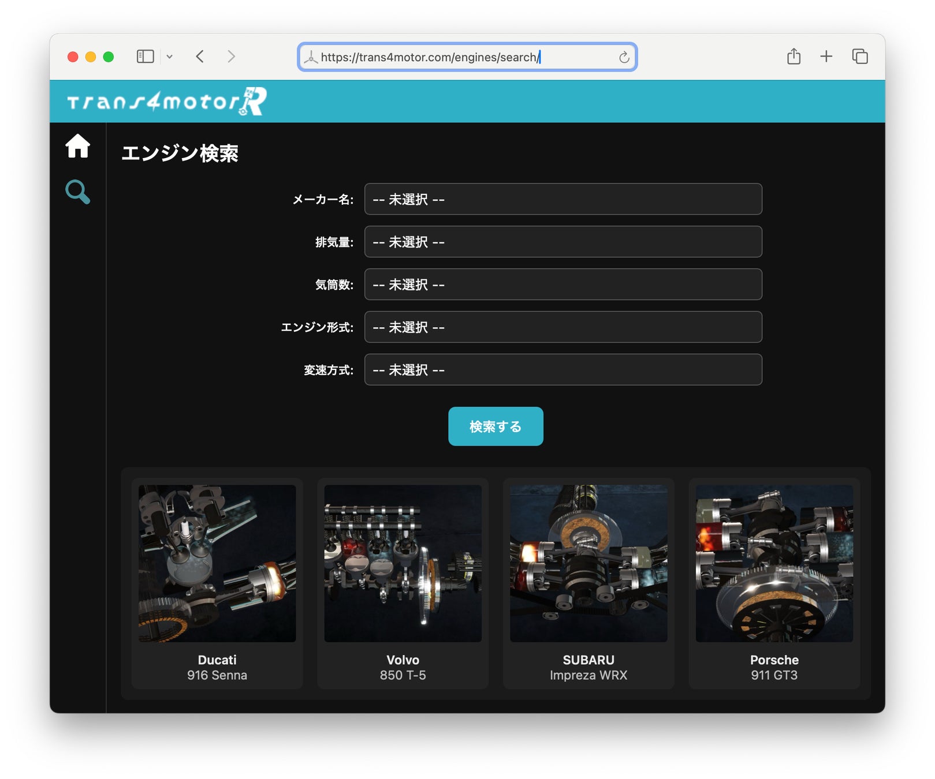Screen dimensions: 935x779
Task: Open the Ducati 916 Senna engine thumbnail
Action: coord(217,564)
